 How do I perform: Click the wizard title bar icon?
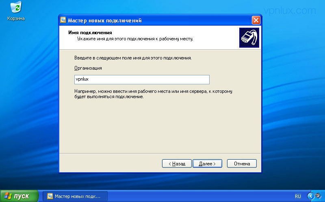click(x=63, y=20)
